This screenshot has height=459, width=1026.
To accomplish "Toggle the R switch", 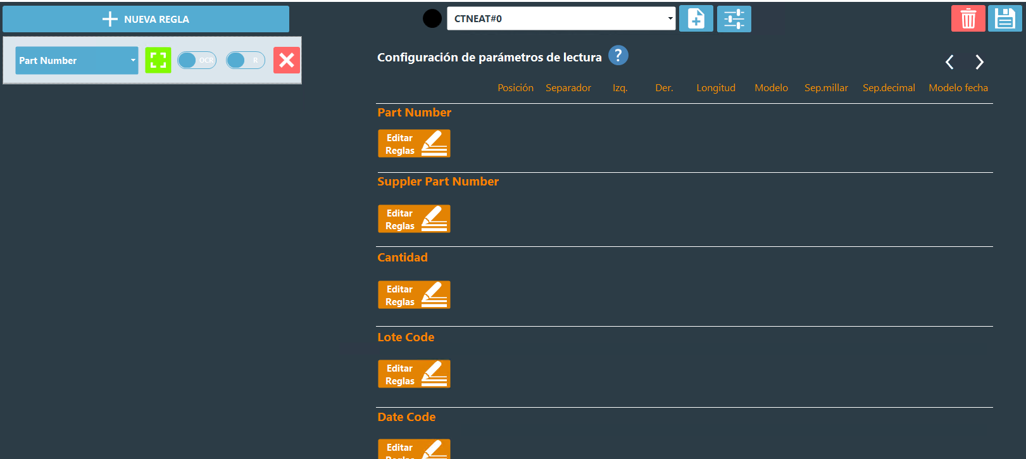I will (x=246, y=61).
